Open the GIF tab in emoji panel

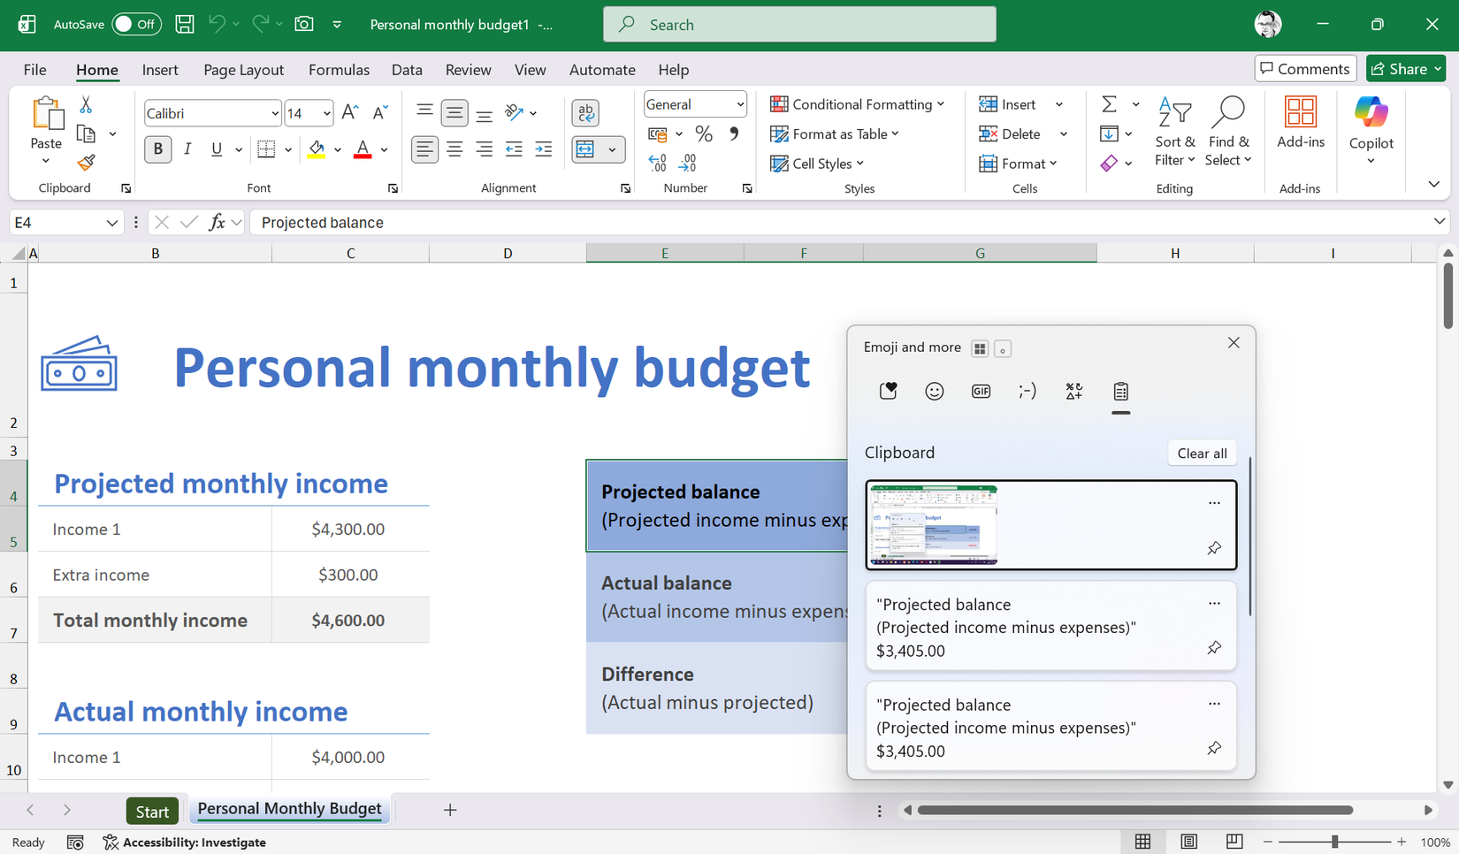pyautogui.click(x=981, y=392)
